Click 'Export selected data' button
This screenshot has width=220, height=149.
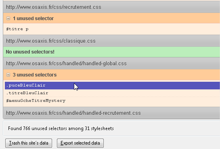pyautogui.click(x=80, y=143)
